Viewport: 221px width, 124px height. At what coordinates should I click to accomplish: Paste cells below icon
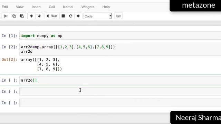tap(22, 16)
